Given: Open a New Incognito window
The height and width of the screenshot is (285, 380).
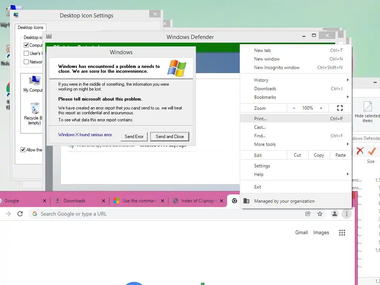Looking at the screenshot, I should pyautogui.click(x=296, y=68).
